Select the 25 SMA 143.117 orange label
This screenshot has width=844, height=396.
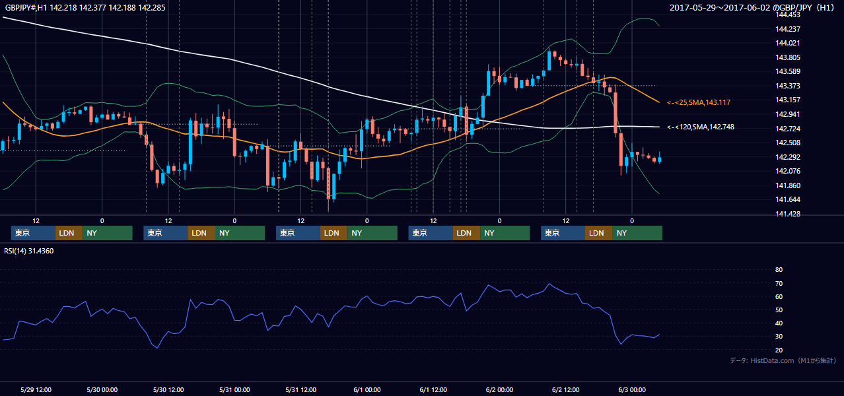pyautogui.click(x=700, y=102)
